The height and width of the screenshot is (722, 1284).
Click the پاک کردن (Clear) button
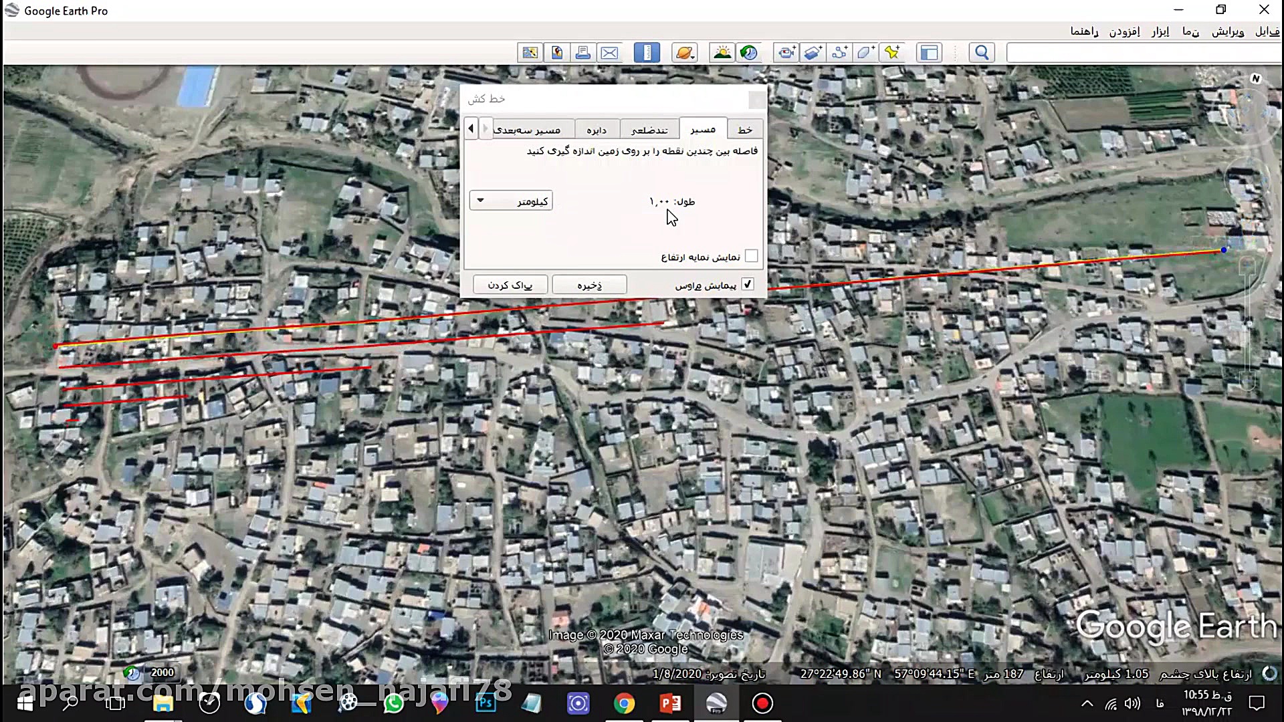[x=510, y=285]
